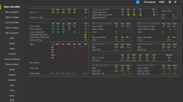Click vs 3Bet when OOP heading
The height and width of the screenshot is (102, 183).
(100, 10)
